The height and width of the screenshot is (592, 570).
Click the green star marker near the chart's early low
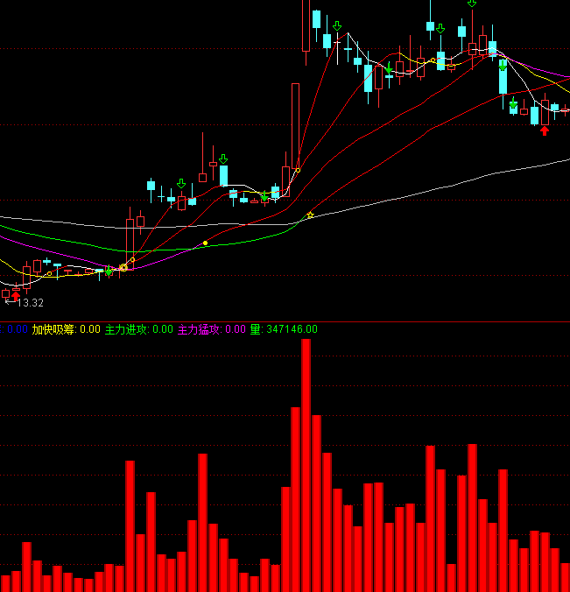click(x=109, y=272)
